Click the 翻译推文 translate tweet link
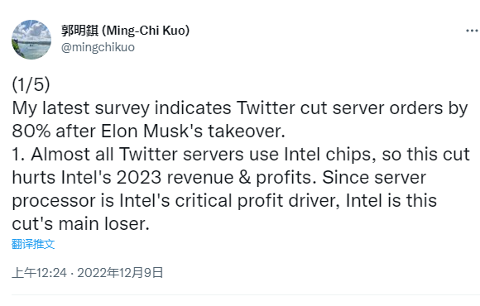Viewport: 480px width, 306px height. (33, 244)
